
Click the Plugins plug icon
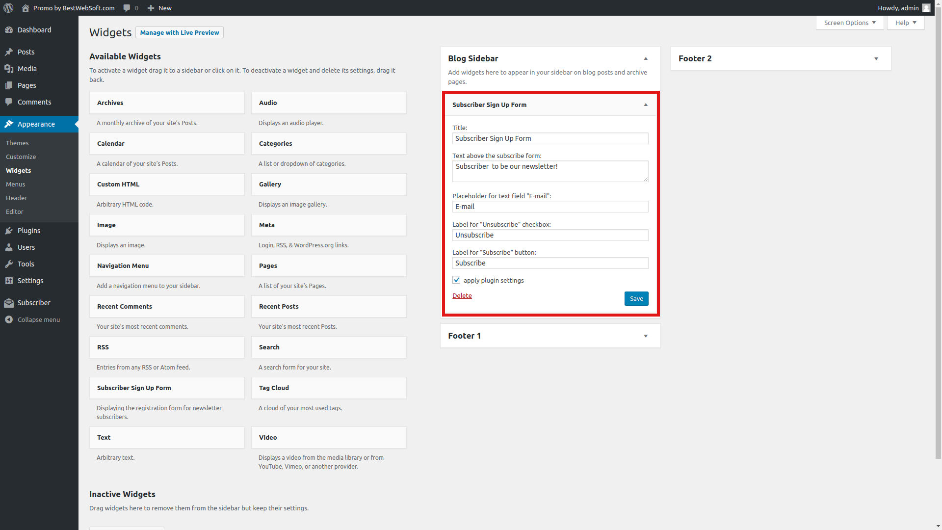(9, 231)
